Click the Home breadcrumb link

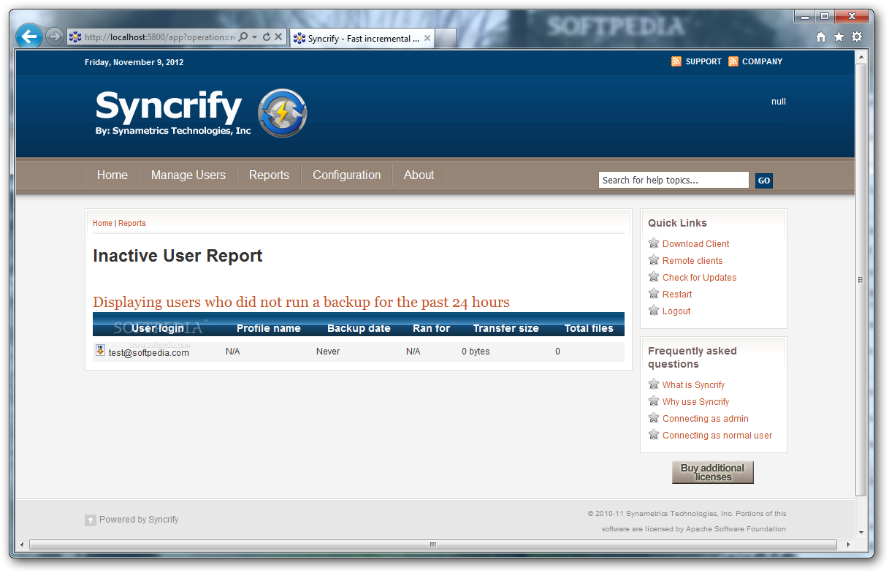102,223
